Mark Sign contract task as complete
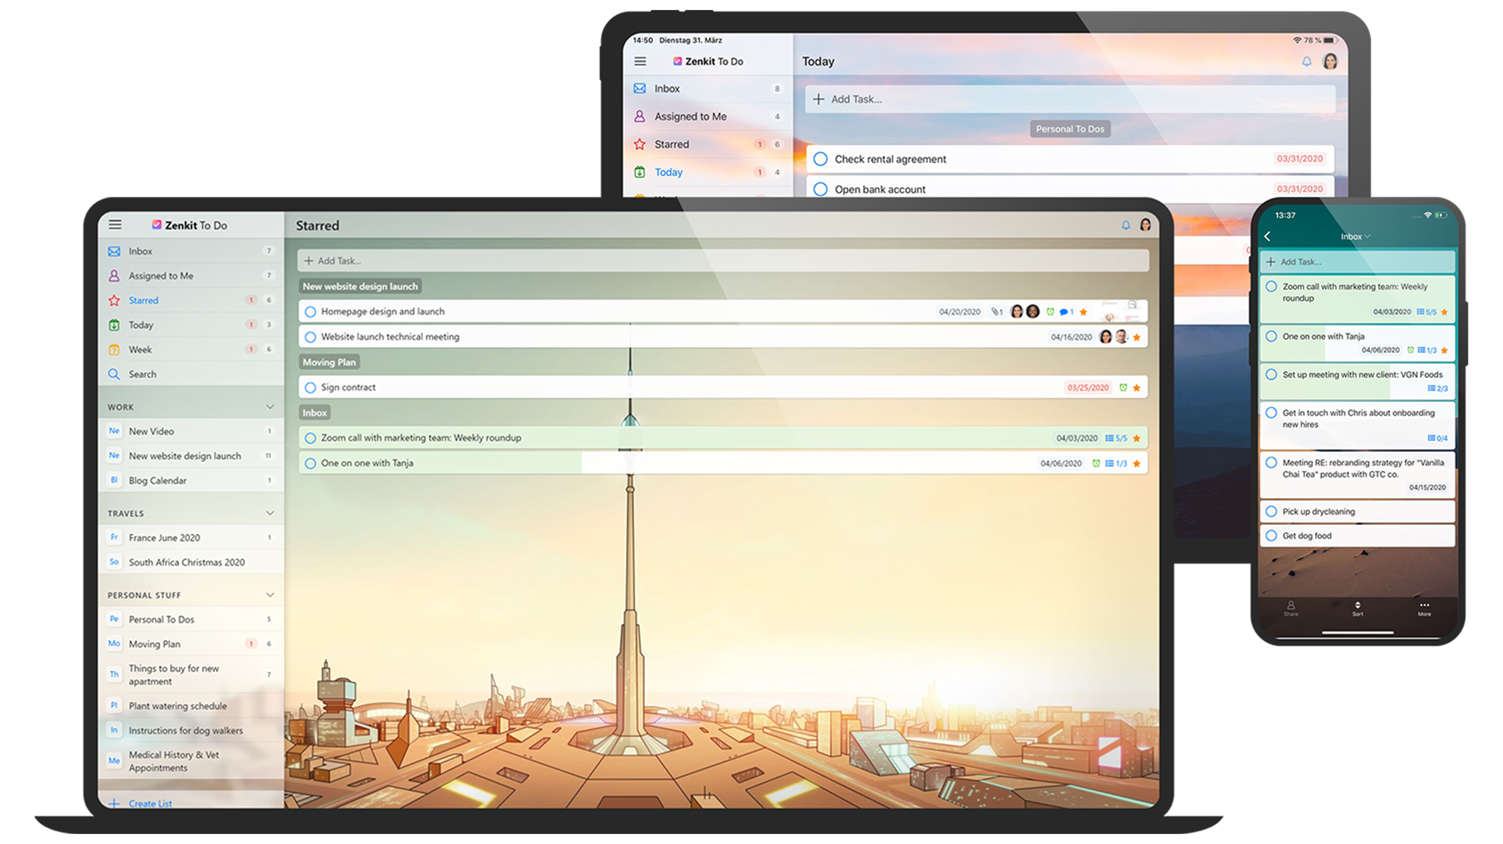 pos(311,388)
